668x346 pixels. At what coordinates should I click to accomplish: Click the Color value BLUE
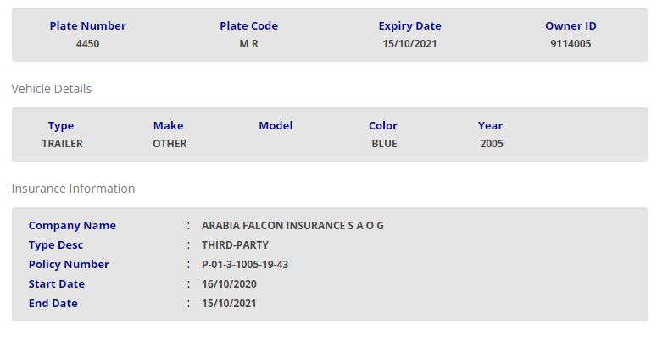[384, 143]
